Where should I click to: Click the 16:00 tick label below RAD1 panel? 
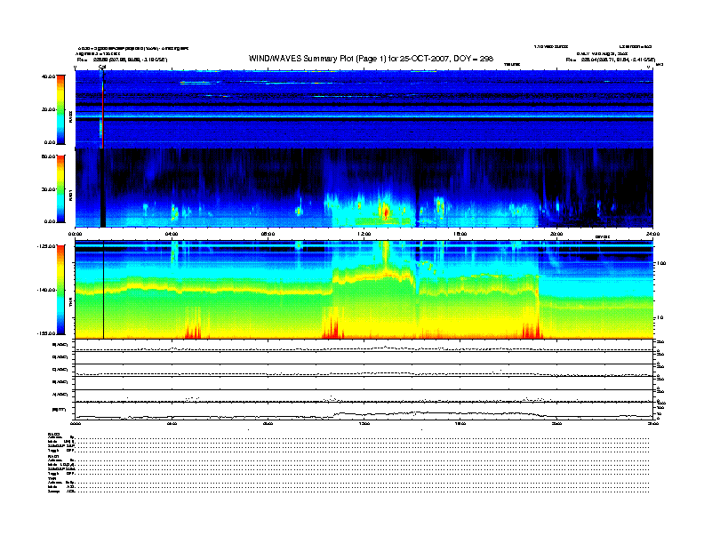[x=460, y=234]
